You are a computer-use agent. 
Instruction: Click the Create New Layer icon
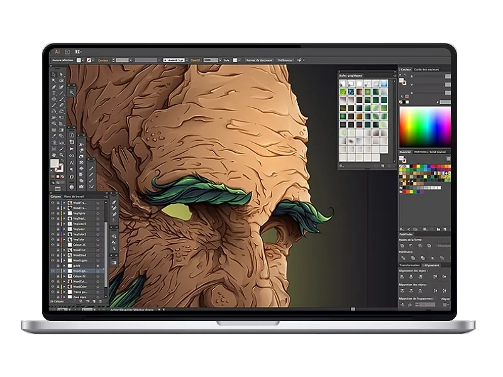(94, 301)
